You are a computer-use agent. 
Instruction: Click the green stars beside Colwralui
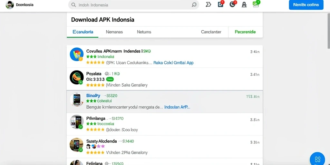point(91,101)
